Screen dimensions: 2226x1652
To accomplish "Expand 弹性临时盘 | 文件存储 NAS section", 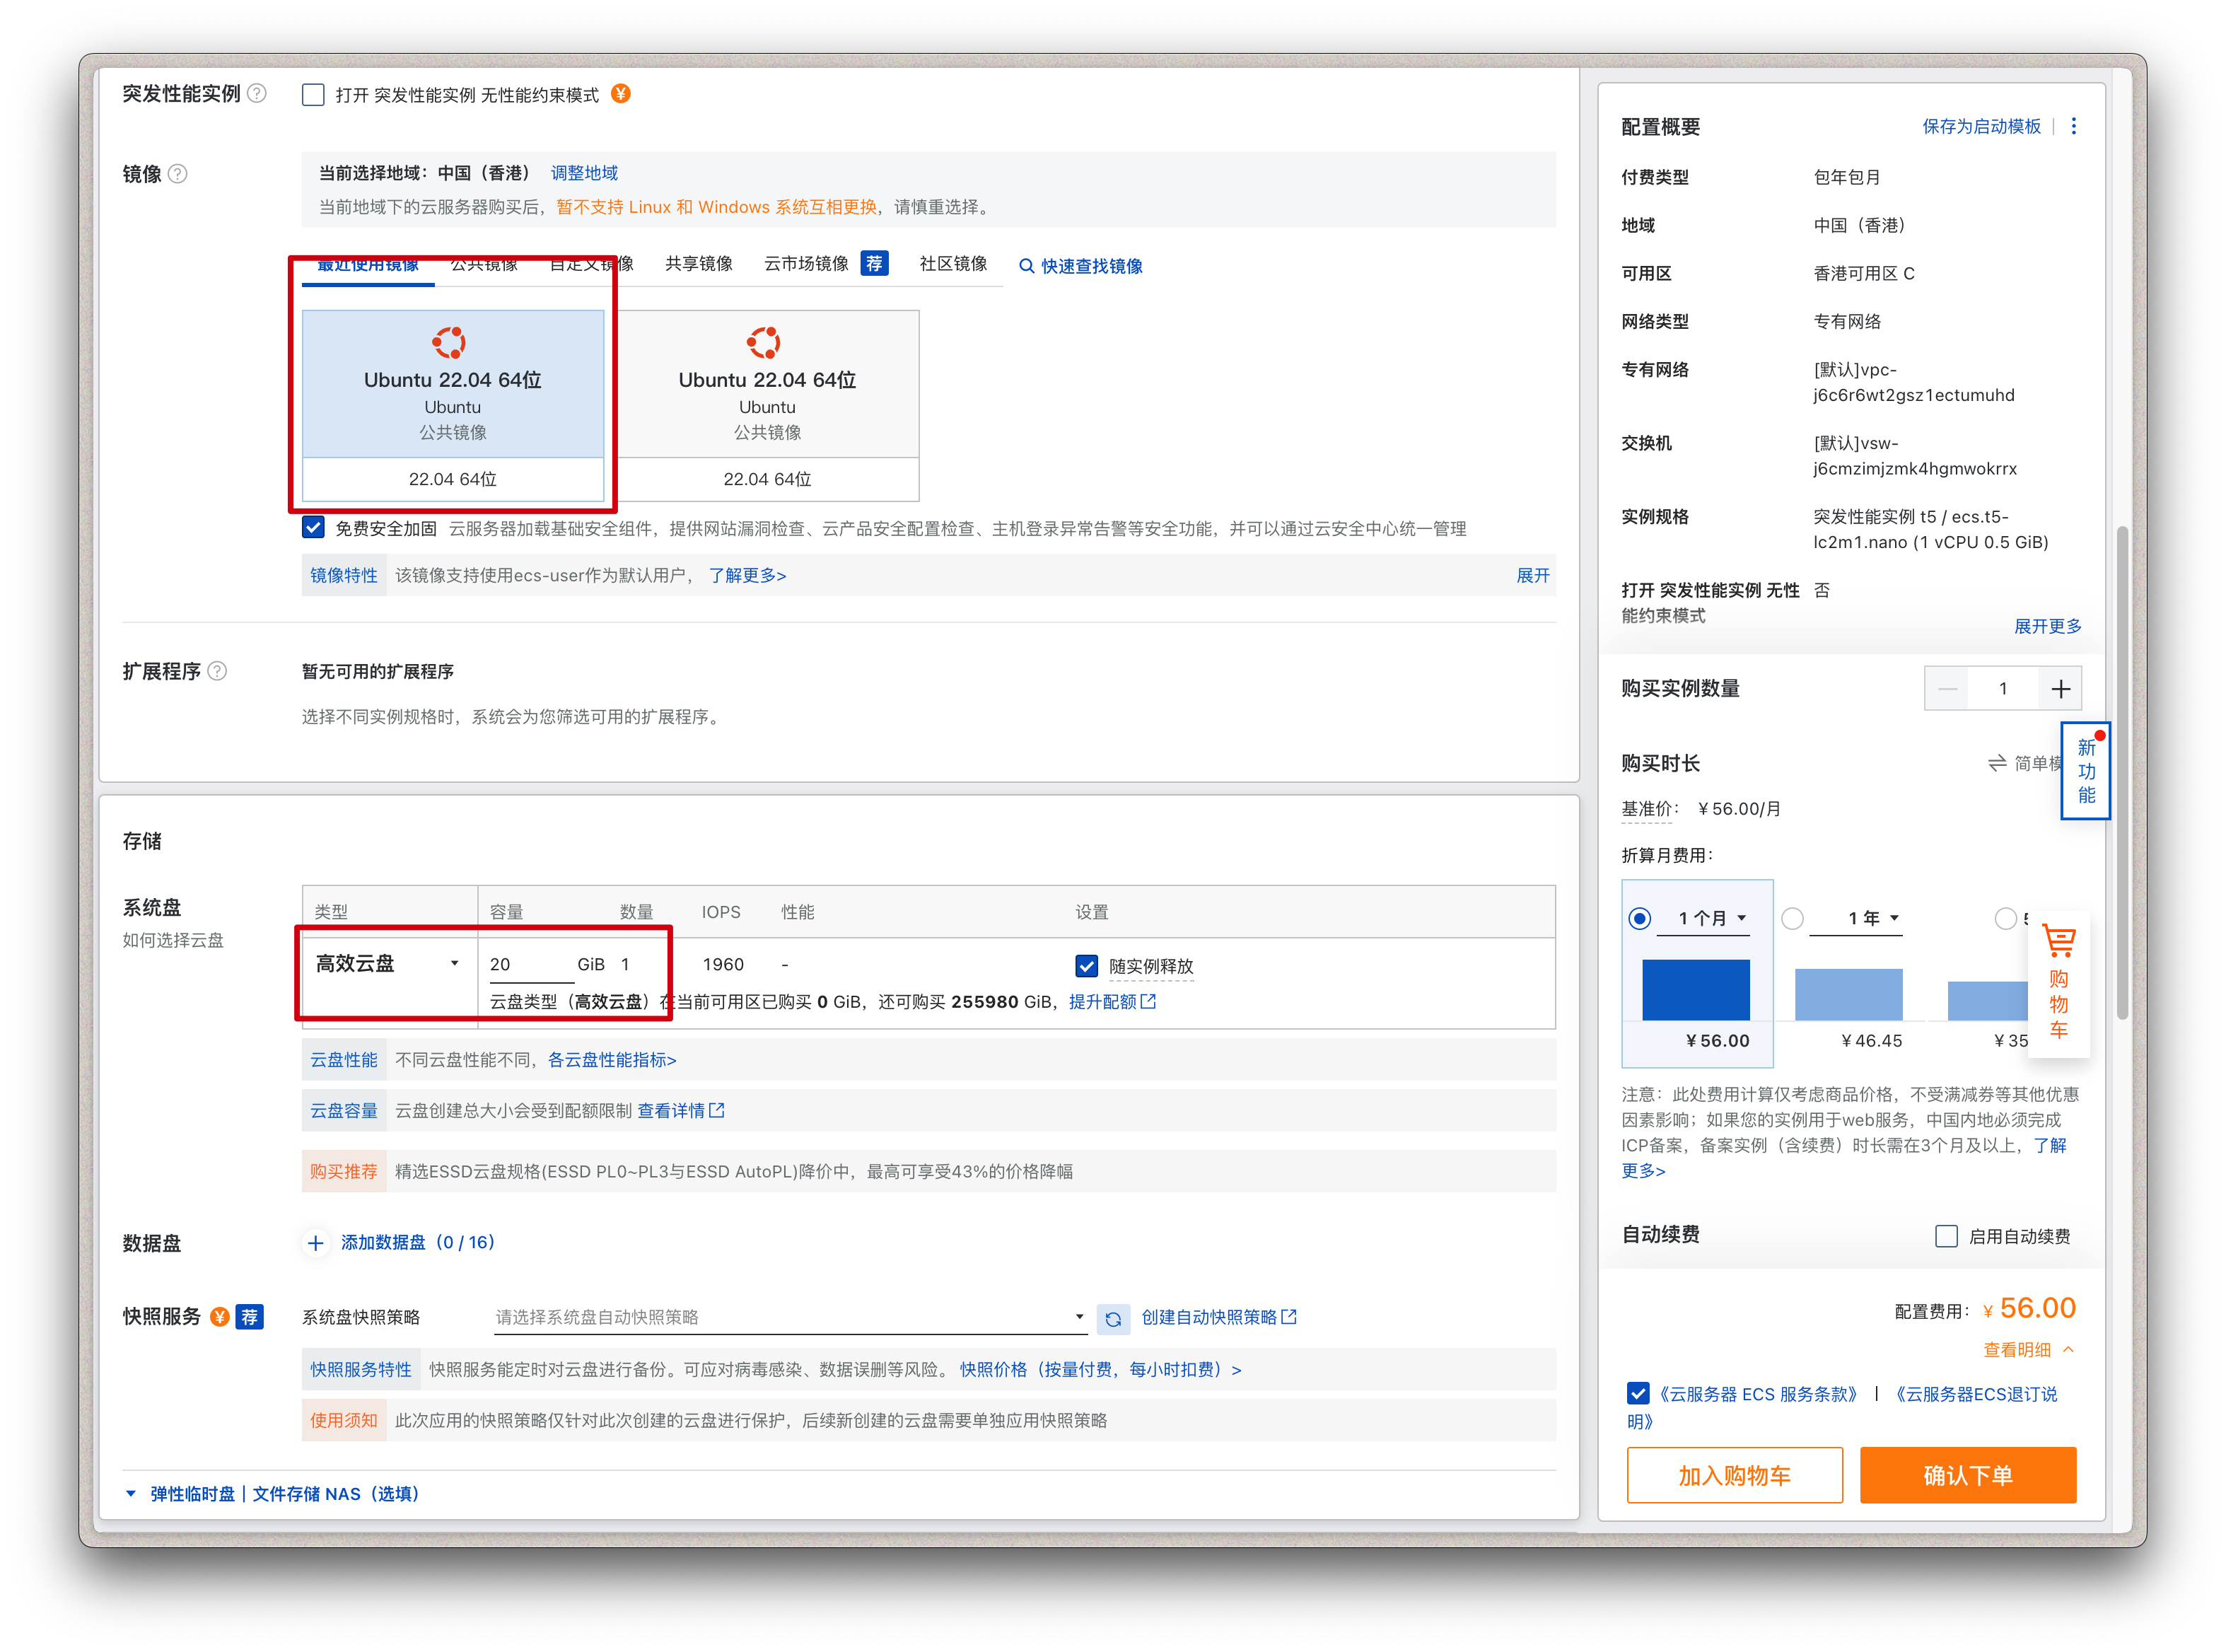I will click(272, 1493).
